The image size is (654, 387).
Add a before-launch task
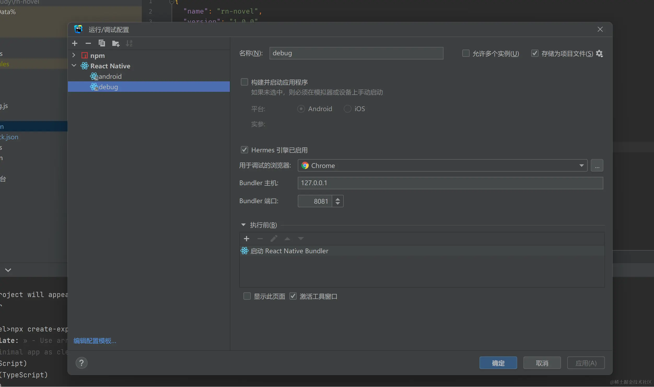click(x=246, y=239)
